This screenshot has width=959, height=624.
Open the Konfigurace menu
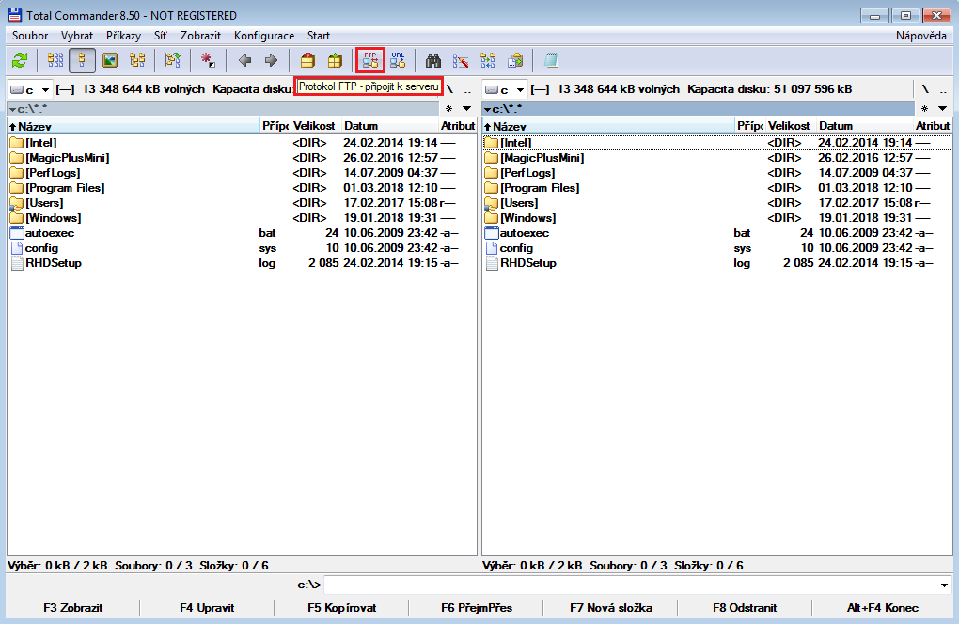pyautogui.click(x=263, y=36)
